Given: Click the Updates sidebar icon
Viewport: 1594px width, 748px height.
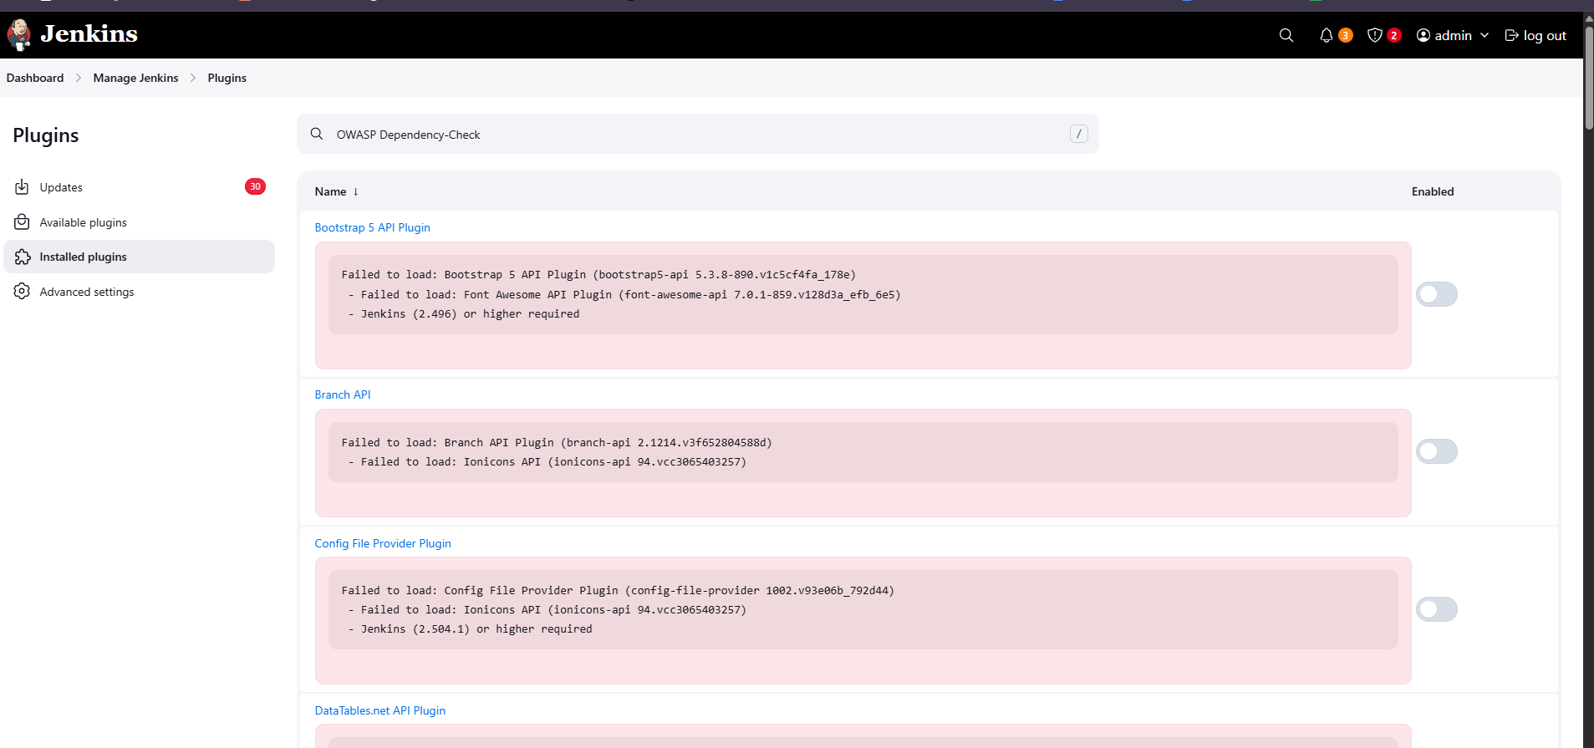Looking at the screenshot, I should point(23,187).
